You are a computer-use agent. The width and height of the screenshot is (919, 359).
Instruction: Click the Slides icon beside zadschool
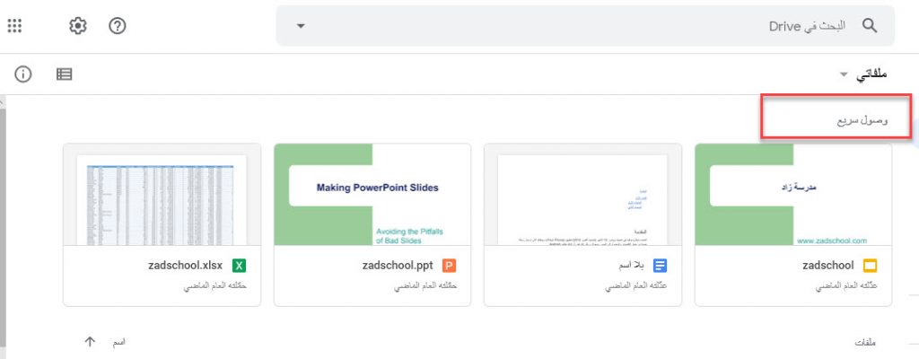point(871,266)
